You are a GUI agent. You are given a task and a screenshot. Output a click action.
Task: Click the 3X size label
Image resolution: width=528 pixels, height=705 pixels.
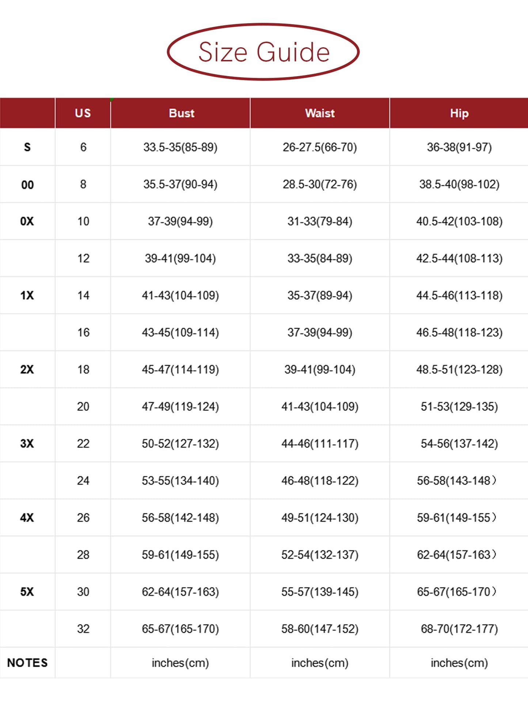[x=27, y=443]
